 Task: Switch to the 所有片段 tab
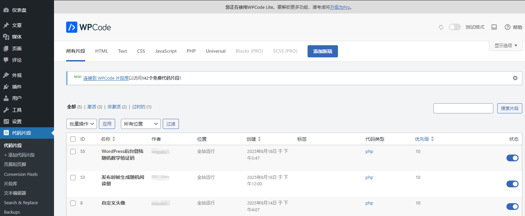pyautogui.click(x=76, y=51)
